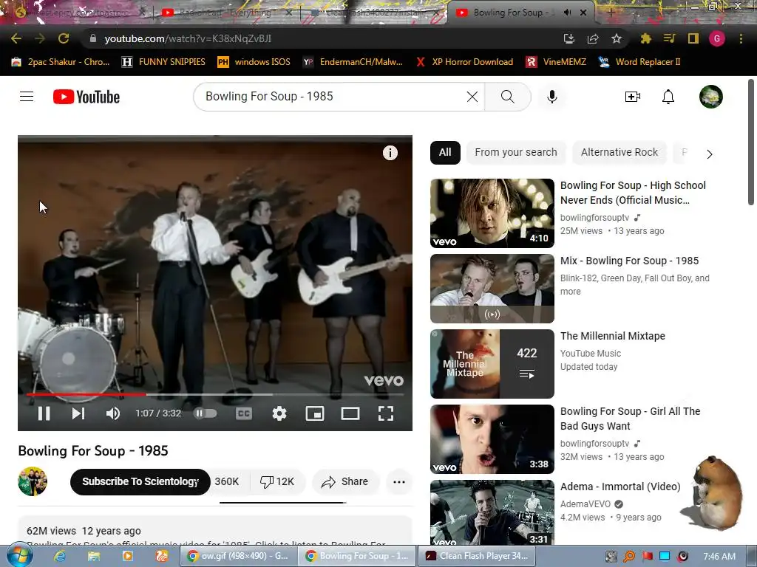The height and width of the screenshot is (567, 757).
Task: Select the Alternative Rock chip
Action: pos(619,152)
